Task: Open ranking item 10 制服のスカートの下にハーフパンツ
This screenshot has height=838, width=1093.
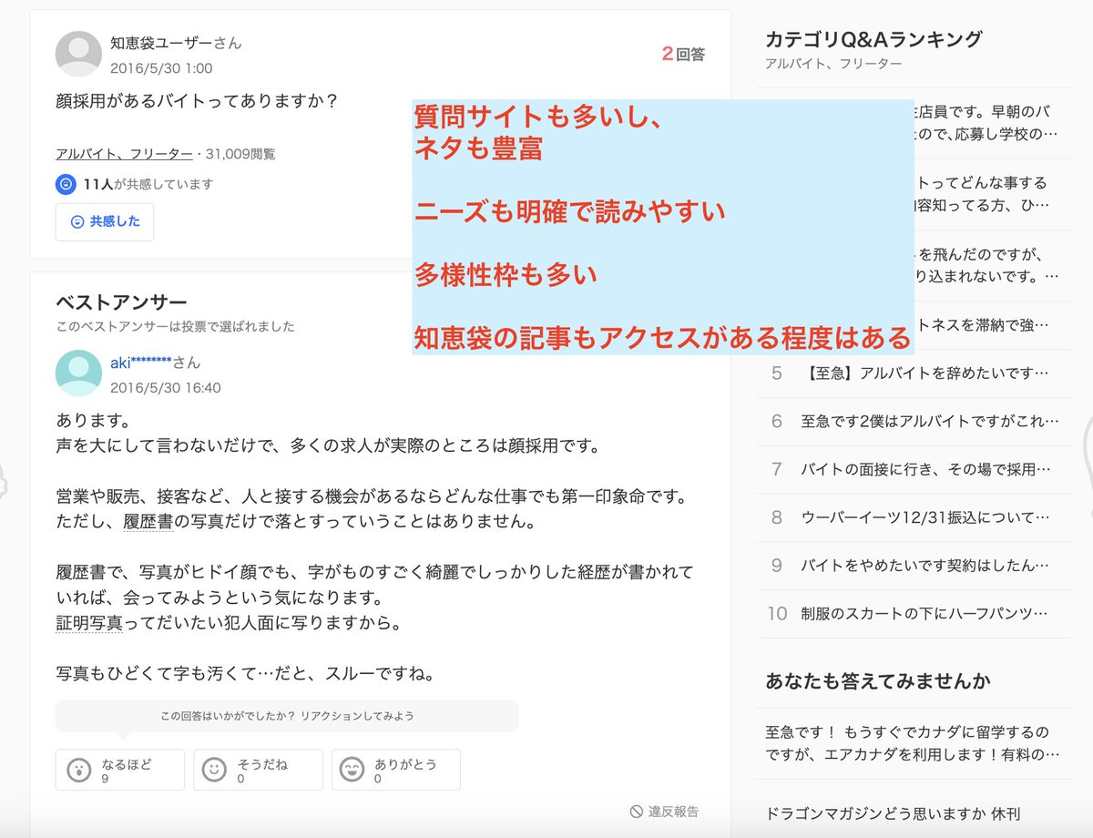Action: (x=914, y=614)
